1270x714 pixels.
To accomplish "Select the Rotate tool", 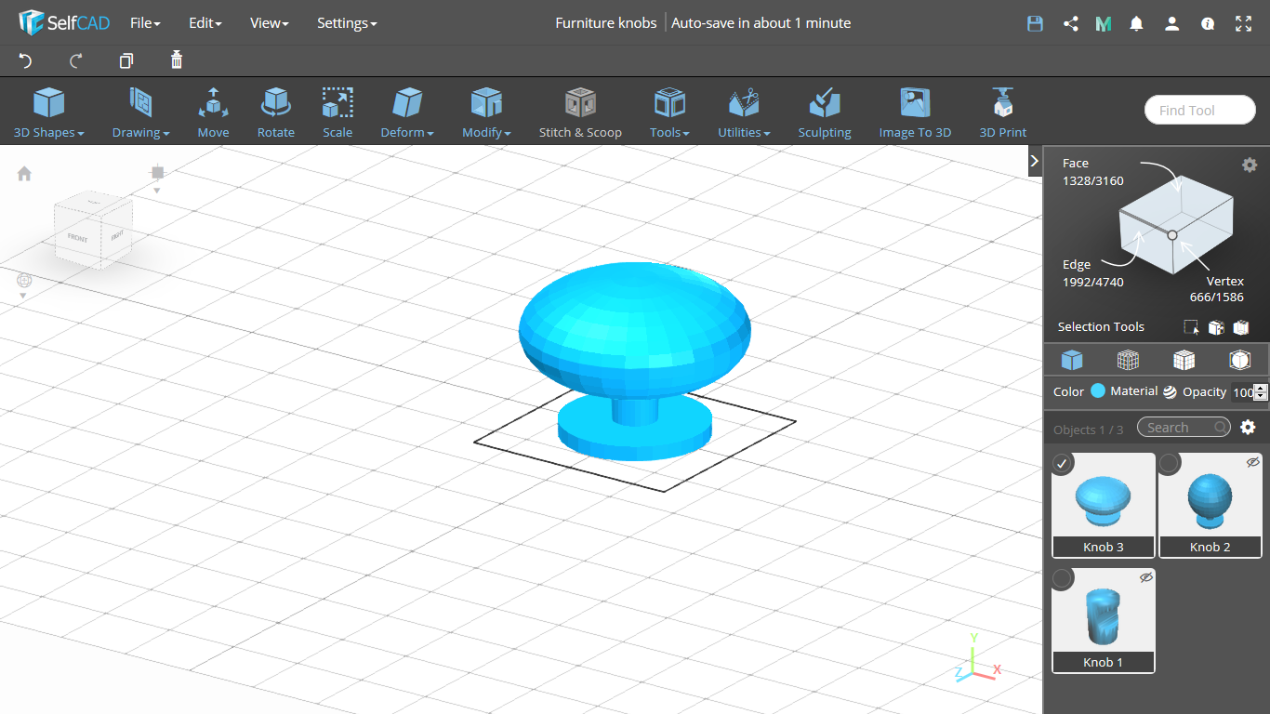I will pyautogui.click(x=276, y=112).
